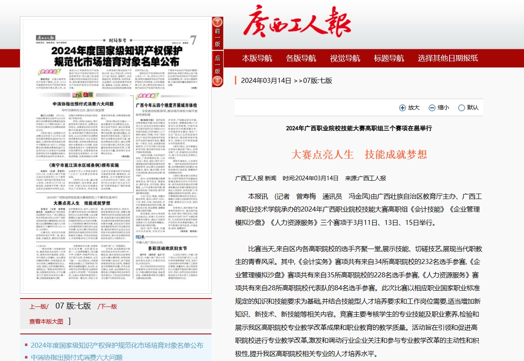Screen dimensions: 524x361
Task: Click 查看本版大图 to view large image
Action: (x=46, y=321)
